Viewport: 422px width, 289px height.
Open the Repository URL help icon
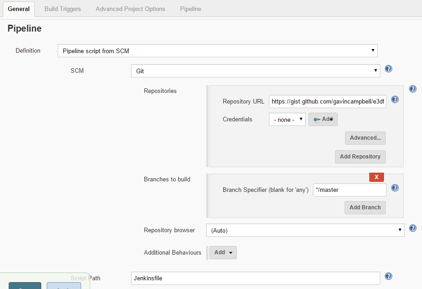[395, 99]
